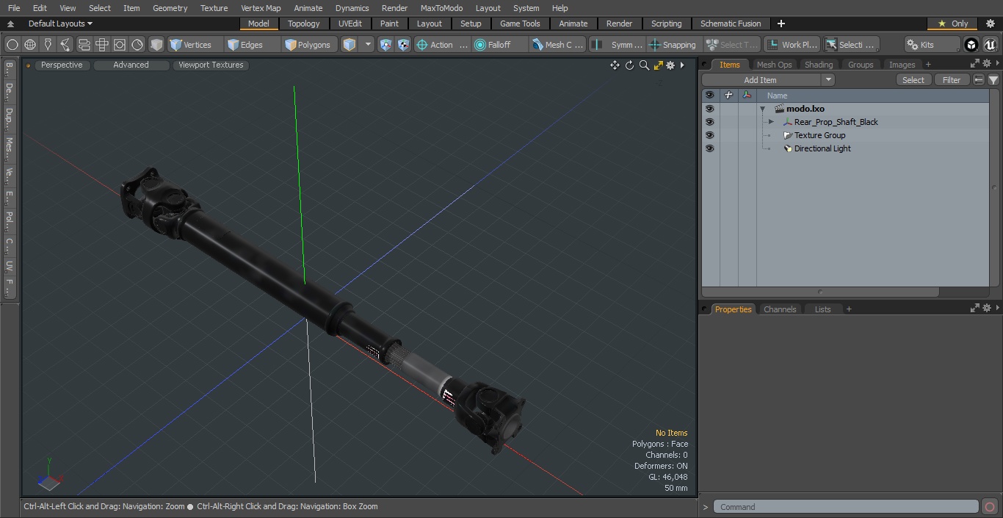Toggle visibility of Texture Group
Viewport: 1003px width, 518px height.
709,135
